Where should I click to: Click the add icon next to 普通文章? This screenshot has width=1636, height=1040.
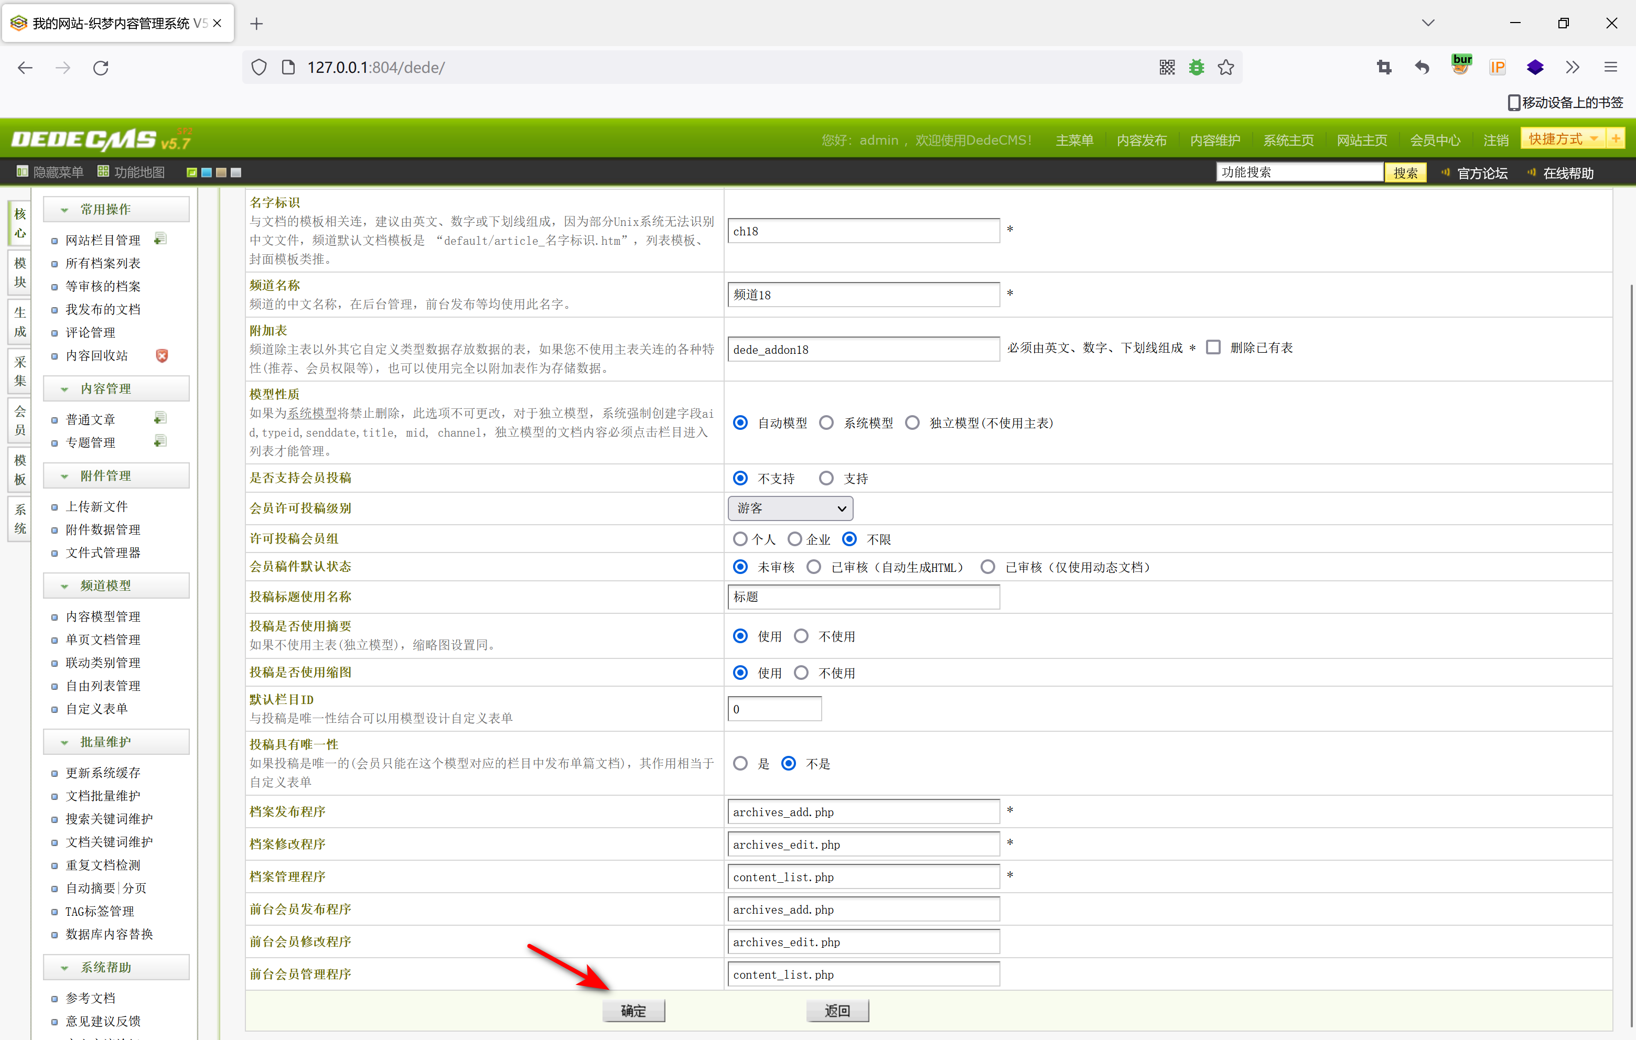click(160, 418)
